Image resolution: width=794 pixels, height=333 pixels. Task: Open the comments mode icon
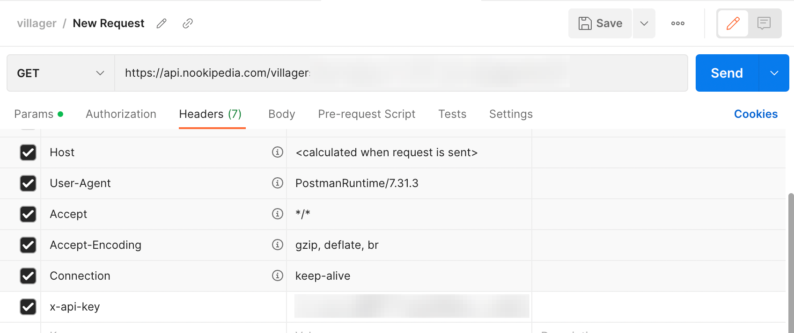[764, 23]
